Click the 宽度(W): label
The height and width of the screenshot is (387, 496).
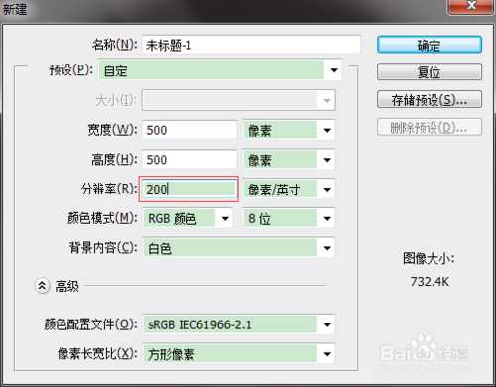click(x=112, y=130)
